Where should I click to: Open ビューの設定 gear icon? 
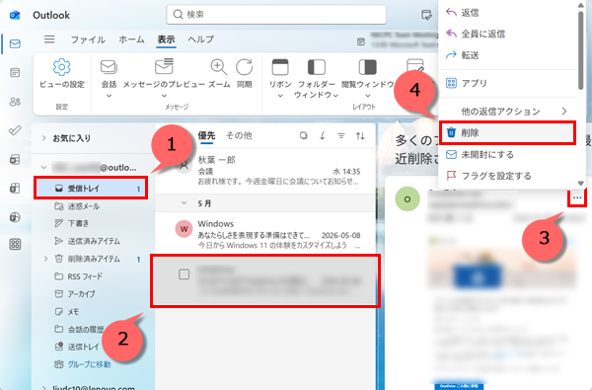(62, 67)
